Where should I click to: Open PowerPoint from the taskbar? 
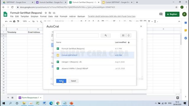point(71,103)
